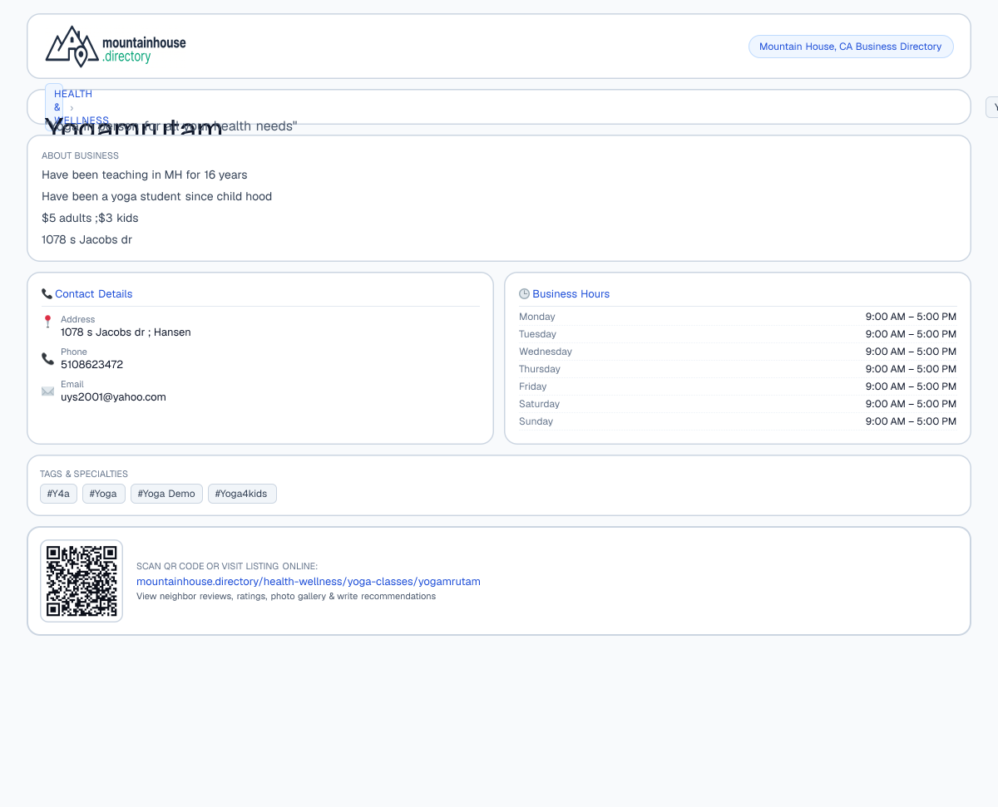Image resolution: width=998 pixels, height=807 pixels.
Task: Click the phone icon in Contact Details heading
Action: pyautogui.click(x=47, y=294)
